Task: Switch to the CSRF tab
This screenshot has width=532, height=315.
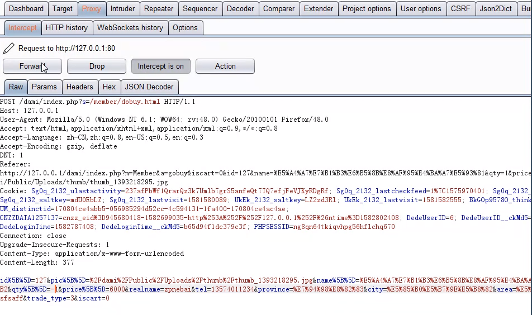Action: click(460, 8)
